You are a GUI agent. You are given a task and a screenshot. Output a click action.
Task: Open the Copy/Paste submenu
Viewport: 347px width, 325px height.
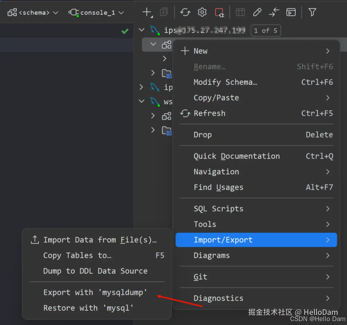coord(256,98)
